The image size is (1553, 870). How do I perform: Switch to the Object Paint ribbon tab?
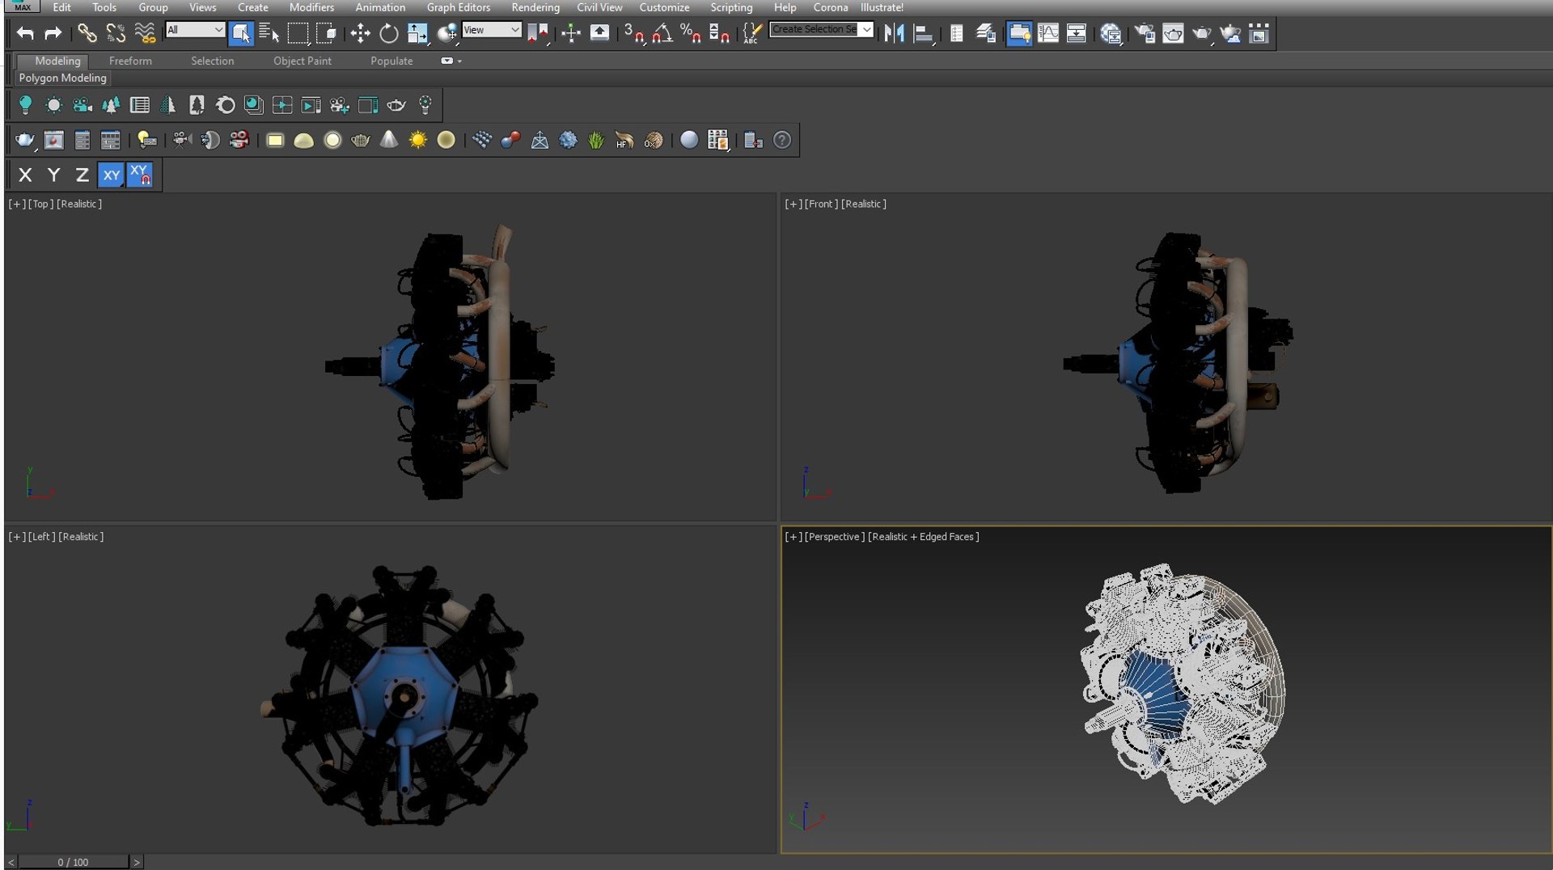[x=303, y=61]
